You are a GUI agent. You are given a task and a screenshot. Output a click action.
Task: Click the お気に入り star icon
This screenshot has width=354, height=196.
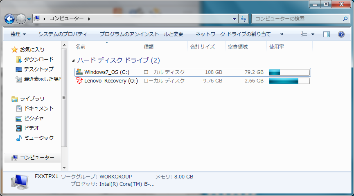click(15, 49)
